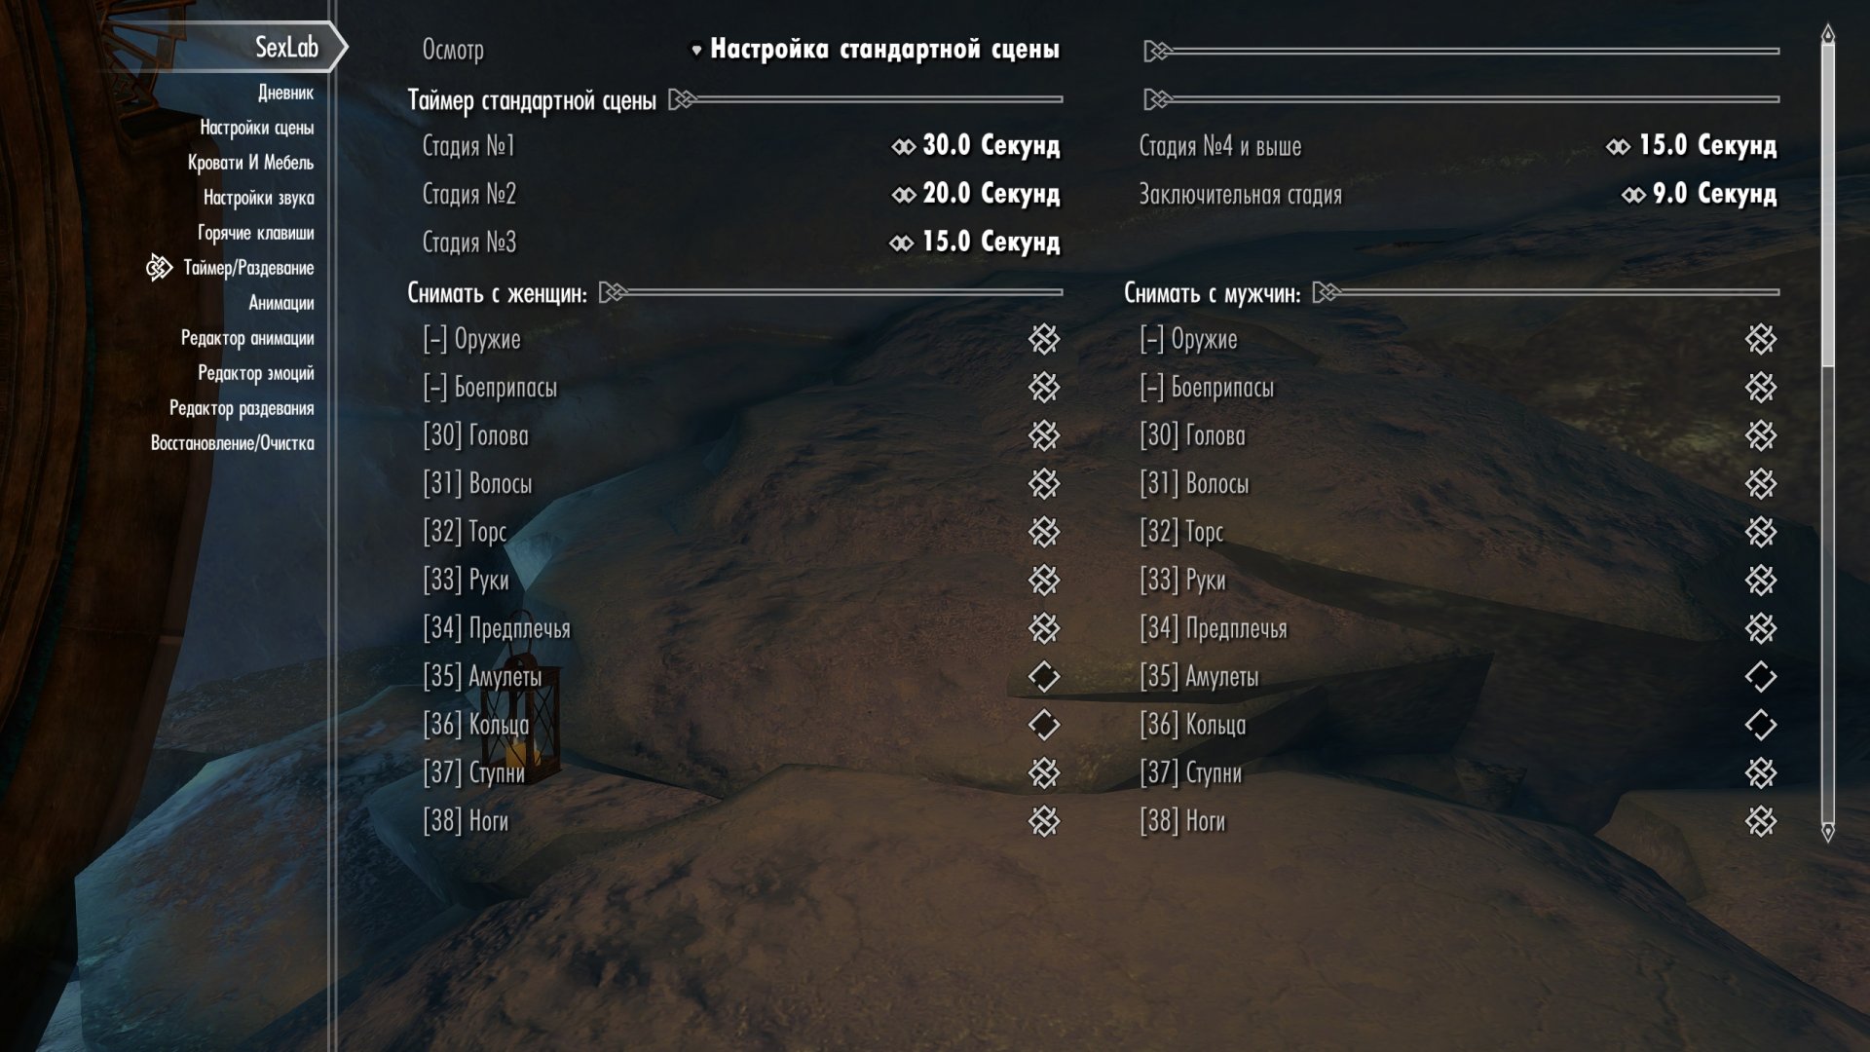Click slider icon beside Стадия №4 и выше

click(1618, 147)
